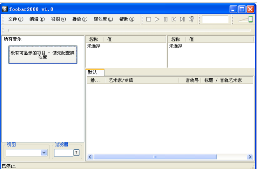The image size is (258, 169).
Task: Click 未选择. text in right properties panel
Action: point(176,46)
